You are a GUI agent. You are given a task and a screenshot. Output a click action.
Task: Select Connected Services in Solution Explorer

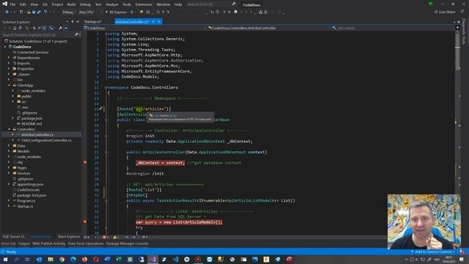pyautogui.click(x=32, y=52)
